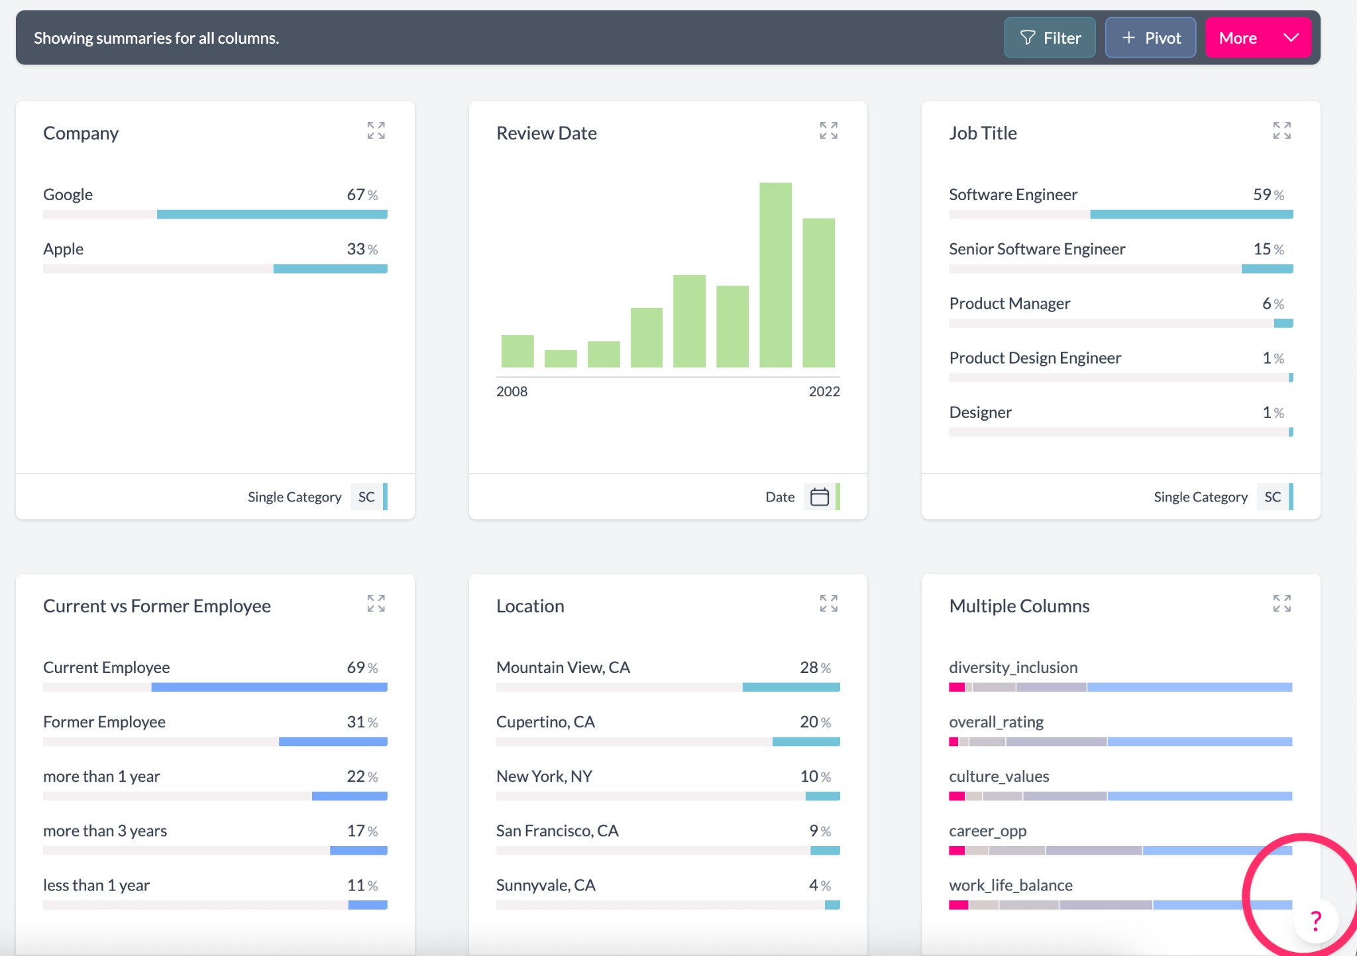This screenshot has height=956, width=1357.
Task: Open the help question mark button
Action: (x=1316, y=920)
